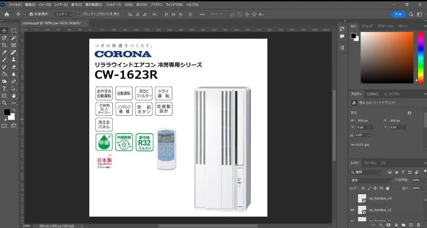Enable the バウンディングボックスを表示 checkbox

[79, 14]
